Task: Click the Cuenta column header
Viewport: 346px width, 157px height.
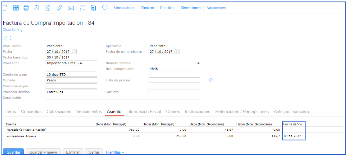Action: 11,124
